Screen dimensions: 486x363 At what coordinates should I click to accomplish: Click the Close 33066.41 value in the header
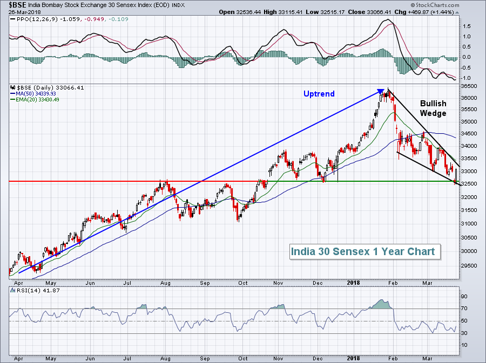(x=369, y=12)
